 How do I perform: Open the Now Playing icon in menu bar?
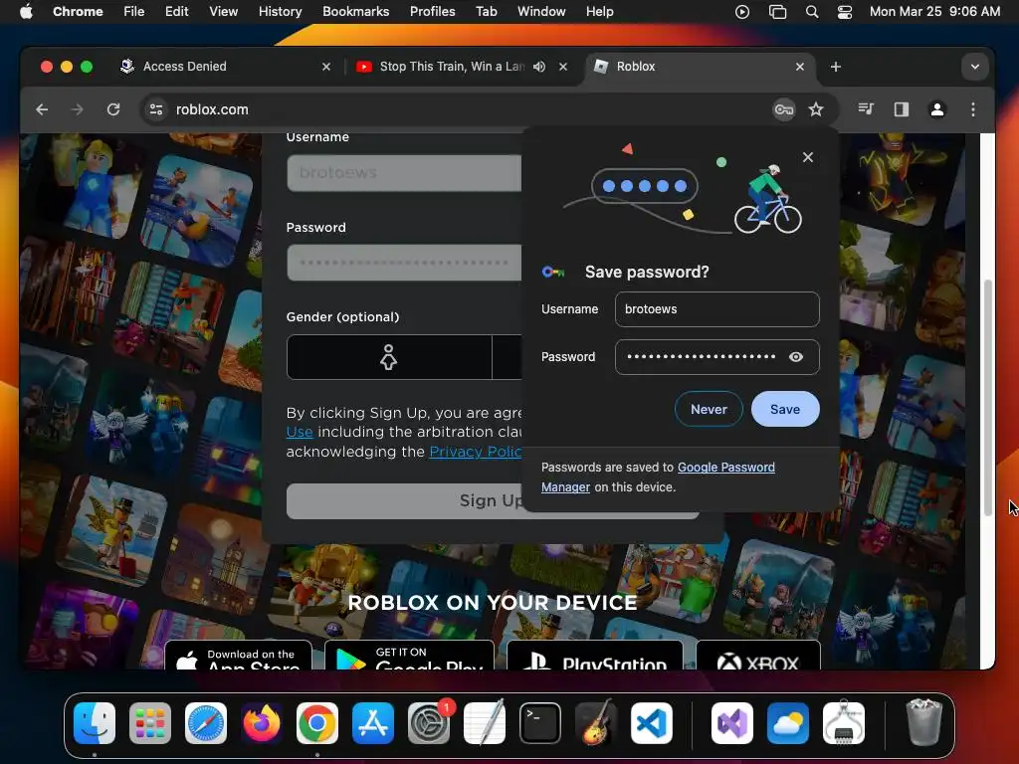742,12
